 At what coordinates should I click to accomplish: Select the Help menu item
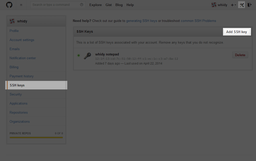point(130,5)
